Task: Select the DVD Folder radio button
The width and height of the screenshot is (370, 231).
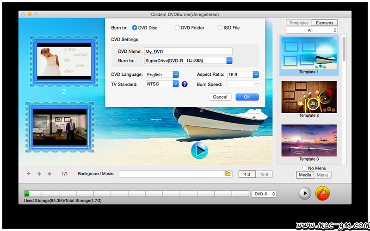Action: (x=177, y=28)
